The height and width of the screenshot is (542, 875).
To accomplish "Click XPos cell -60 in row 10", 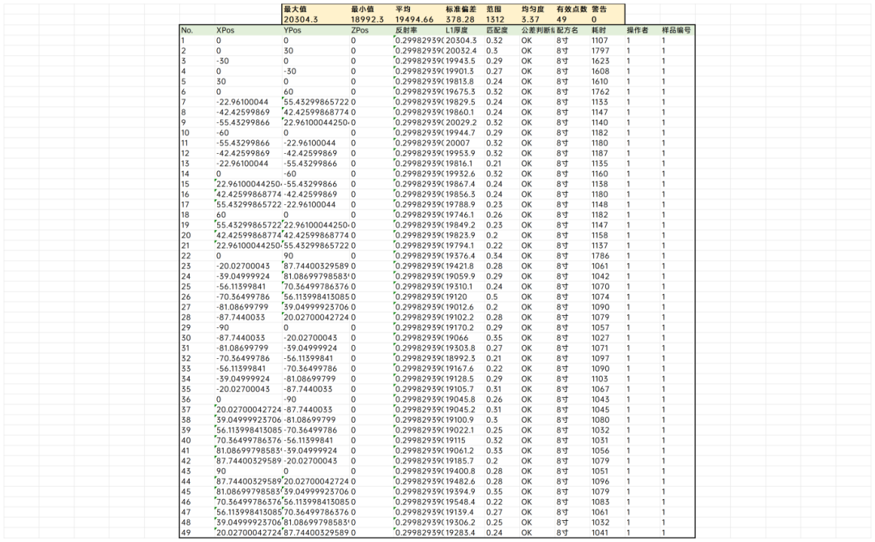I will pyautogui.click(x=249, y=133).
